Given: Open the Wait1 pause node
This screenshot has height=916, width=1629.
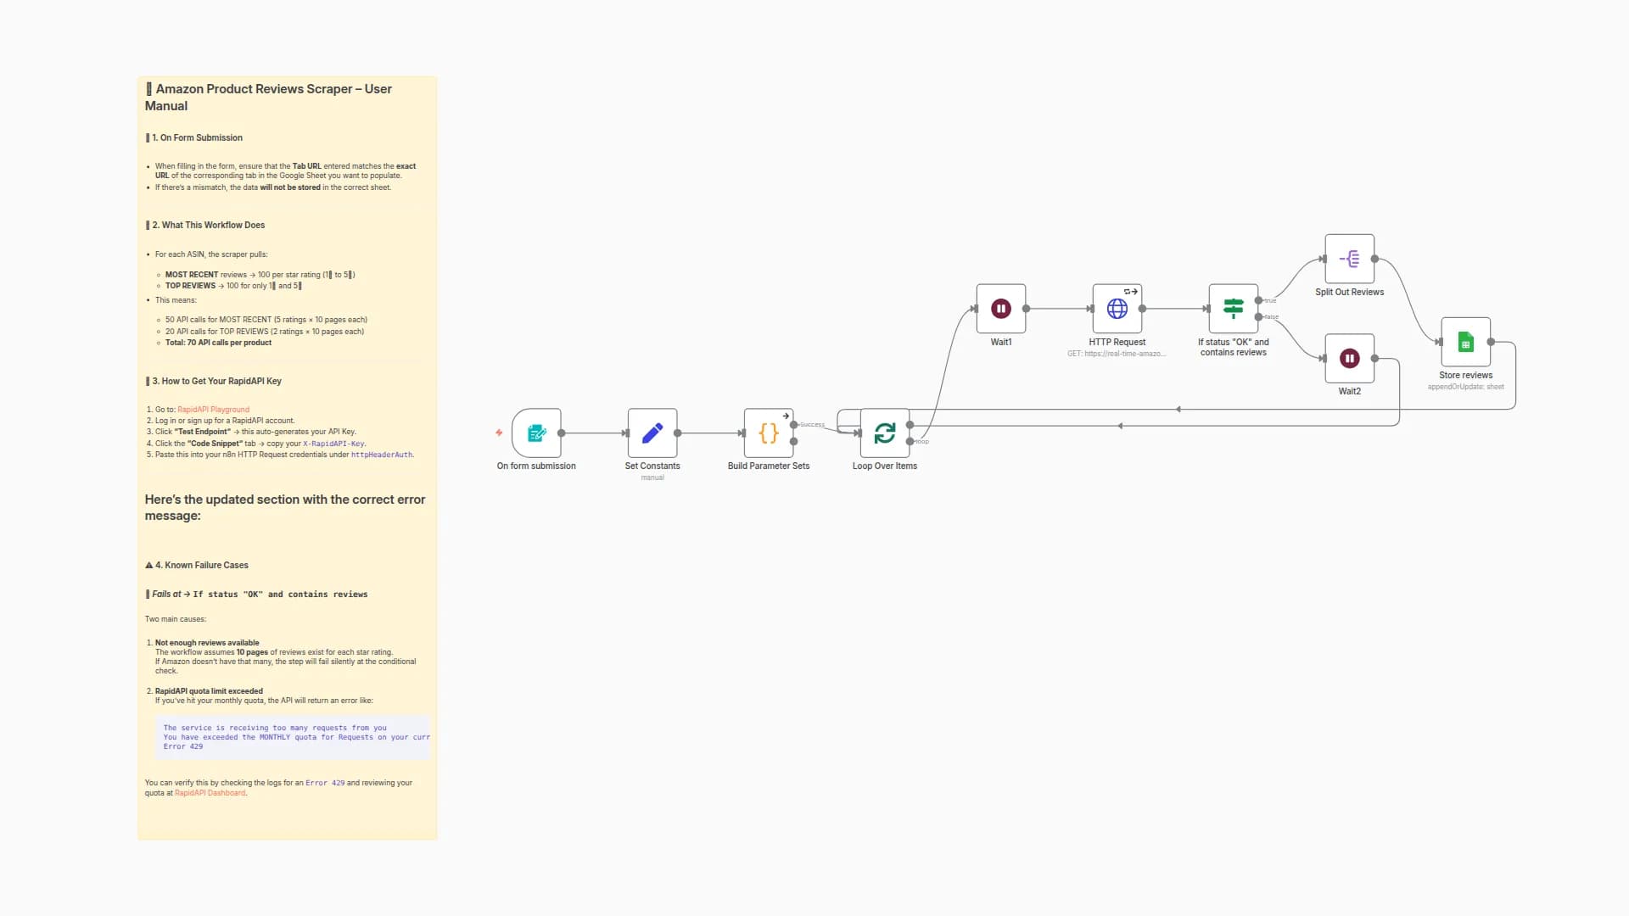Looking at the screenshot, I should (1001, 309).
